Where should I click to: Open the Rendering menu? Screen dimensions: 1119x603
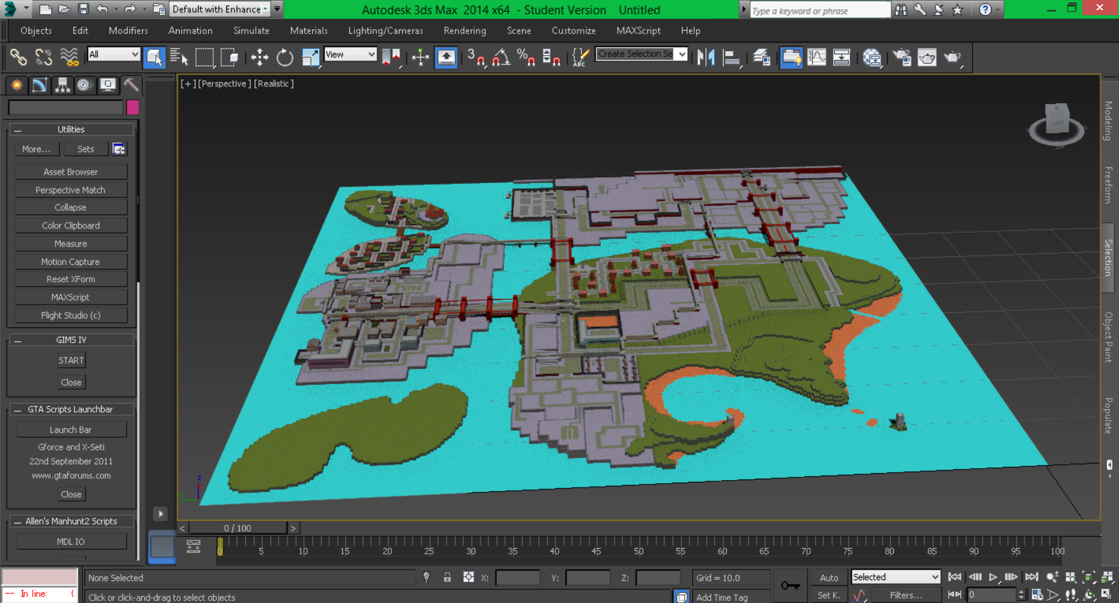465,30
